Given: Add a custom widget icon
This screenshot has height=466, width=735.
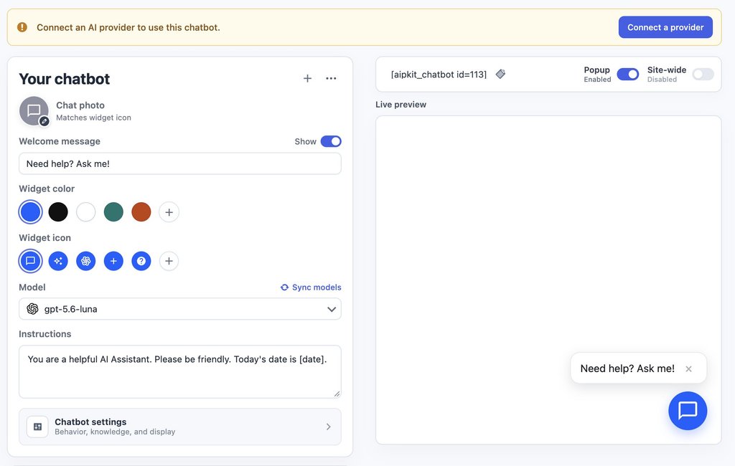Looking at the screenshot, I should pyautogui.click(x=169, y=261).
